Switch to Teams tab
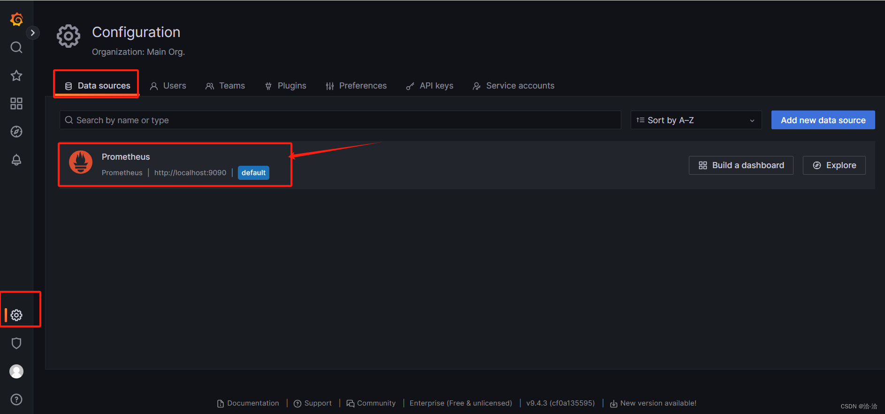Viewport: 885px width, 414px height. (225, 86)
